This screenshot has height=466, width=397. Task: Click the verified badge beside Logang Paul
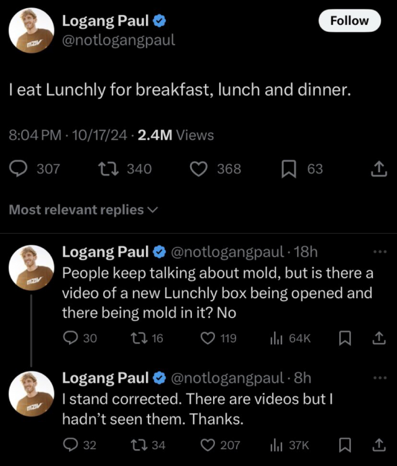(x=159, y=21)
